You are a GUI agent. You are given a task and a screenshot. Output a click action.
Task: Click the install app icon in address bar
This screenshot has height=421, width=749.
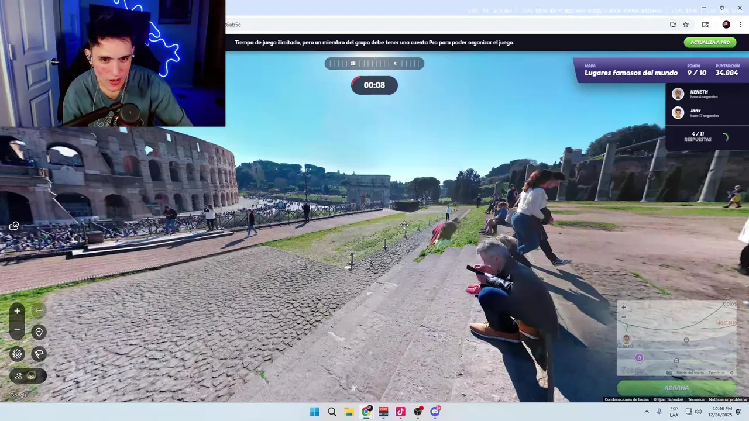point(673,25)
